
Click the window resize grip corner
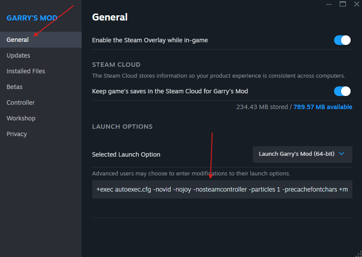coord(358,253)
